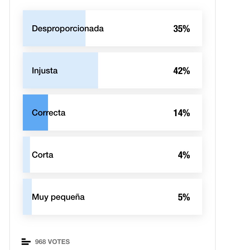This screenshot has width=225, height=250.
Task: Click the 5% result percentage
Action: tap(184, 197)
